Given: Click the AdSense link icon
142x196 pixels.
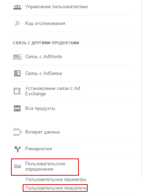Looking at the screenshot, I should pos(17,74).
